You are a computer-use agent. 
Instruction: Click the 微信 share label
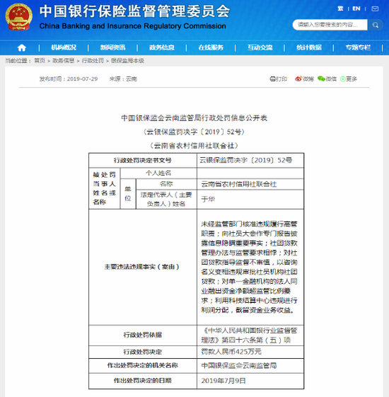(x=331, y=79)
